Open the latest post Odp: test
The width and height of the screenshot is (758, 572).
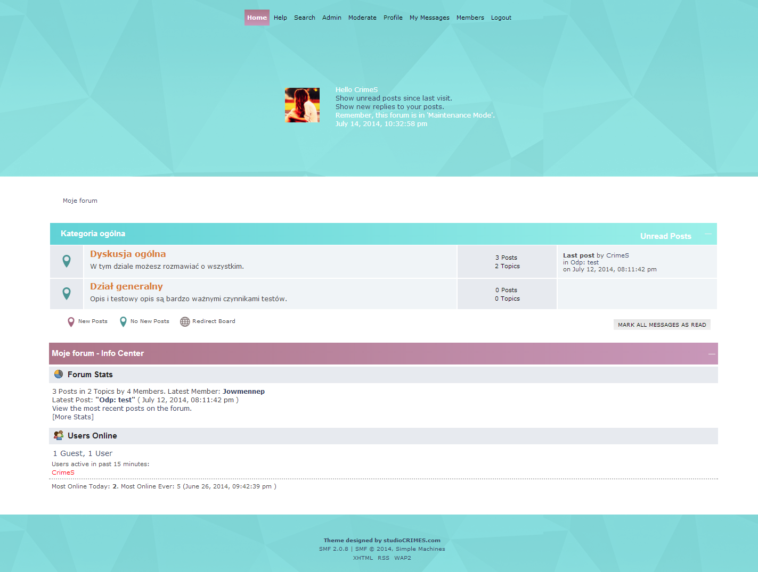click(x=115, y=400)
